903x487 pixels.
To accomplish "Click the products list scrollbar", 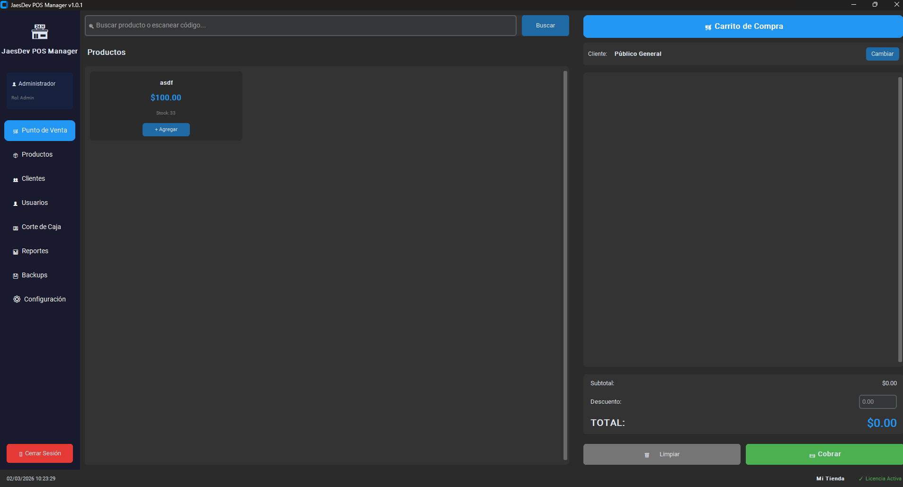I will click(565, 265).
